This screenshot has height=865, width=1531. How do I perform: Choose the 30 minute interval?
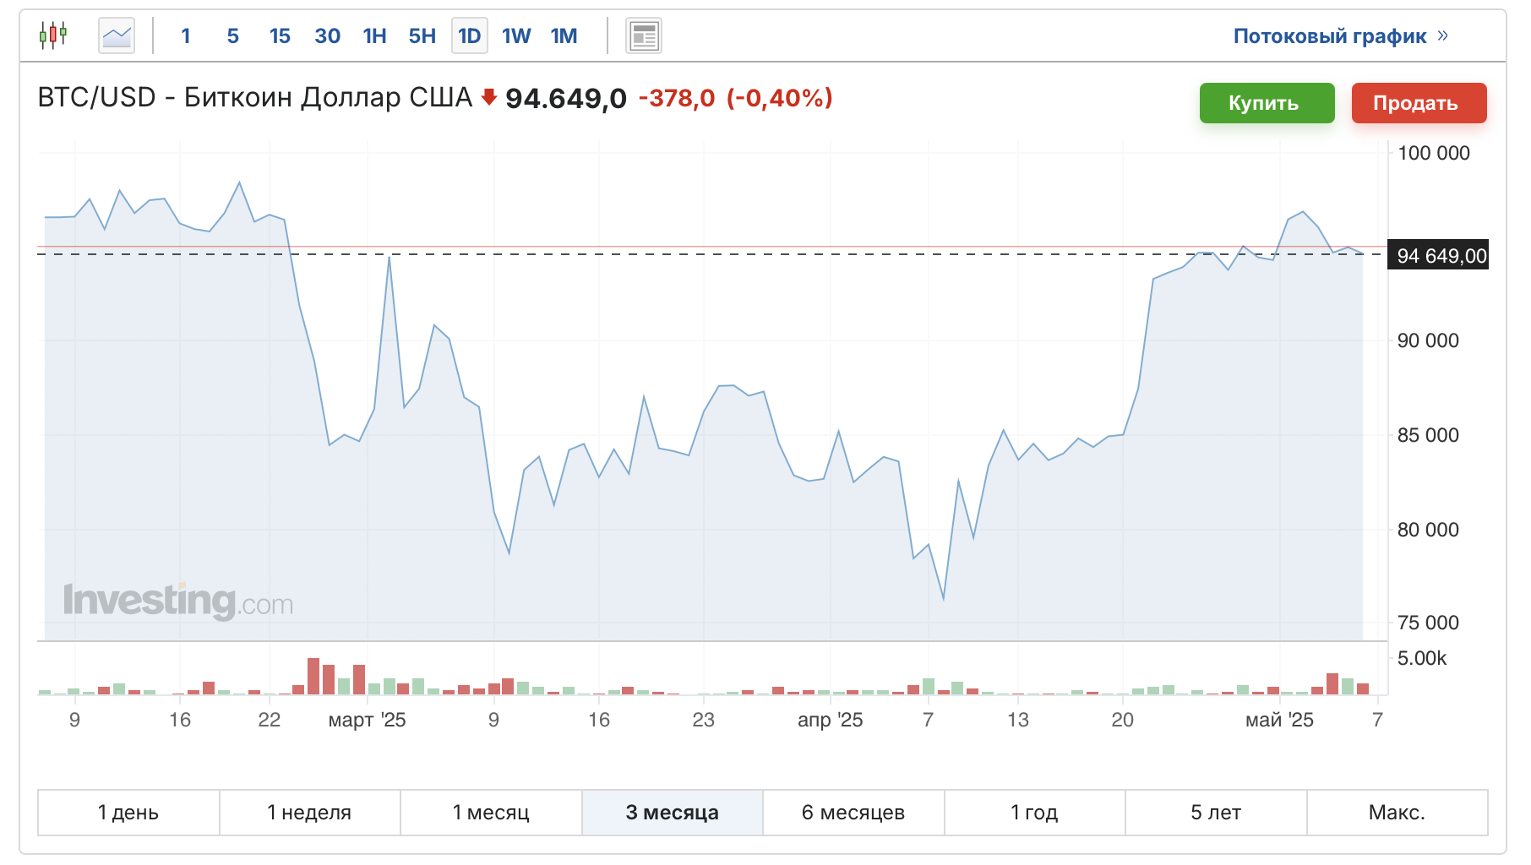click(x=327, y=35)
